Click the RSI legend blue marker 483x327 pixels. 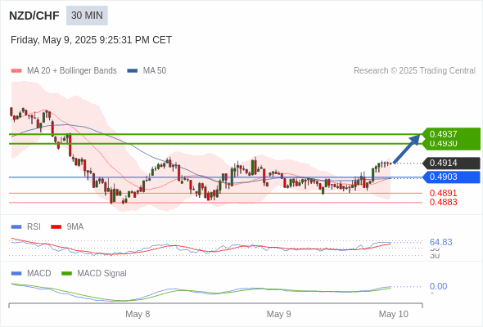click(16, 227)
